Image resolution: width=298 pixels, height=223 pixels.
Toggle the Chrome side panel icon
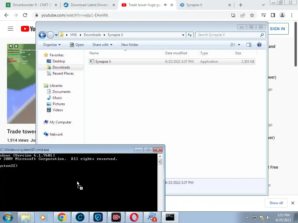[x=273, y=15]
